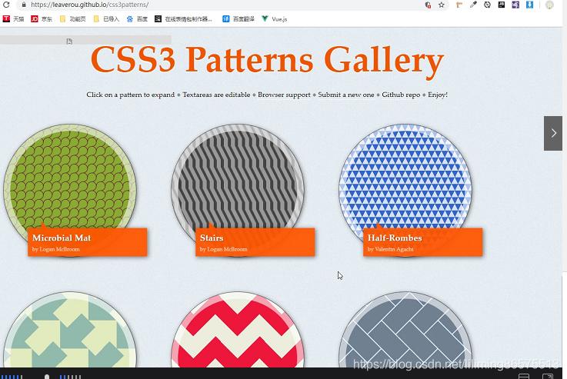Bookmark this page with the star icon
This screenshot has height=379, width=567.
click(442, 5)
